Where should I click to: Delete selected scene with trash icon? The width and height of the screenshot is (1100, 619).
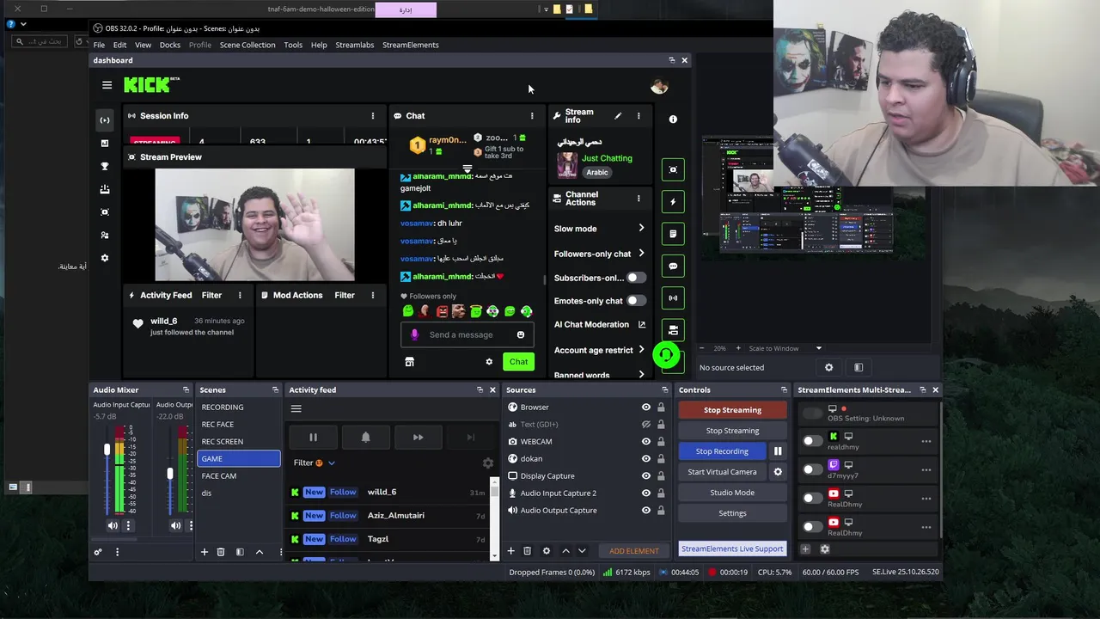(x=220, y=552)
